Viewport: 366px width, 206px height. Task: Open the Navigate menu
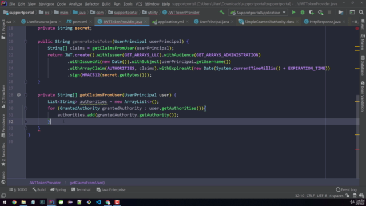tap(46, 4)
